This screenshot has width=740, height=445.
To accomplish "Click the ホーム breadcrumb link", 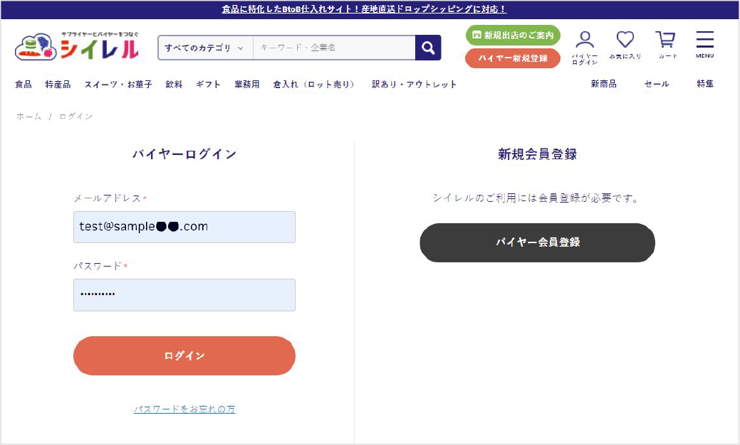I will [x=29, y=116].
